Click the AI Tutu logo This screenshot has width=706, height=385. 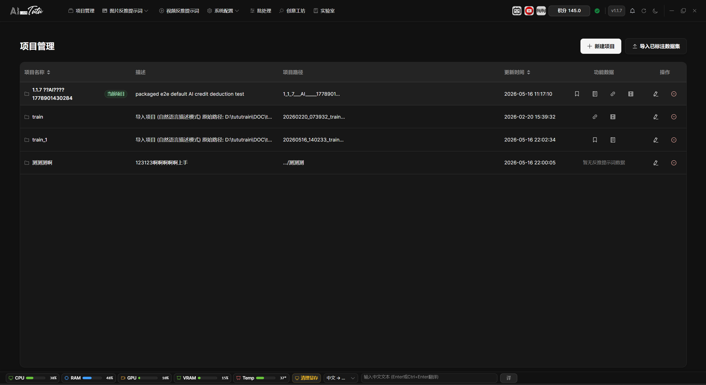coord(26,11)
